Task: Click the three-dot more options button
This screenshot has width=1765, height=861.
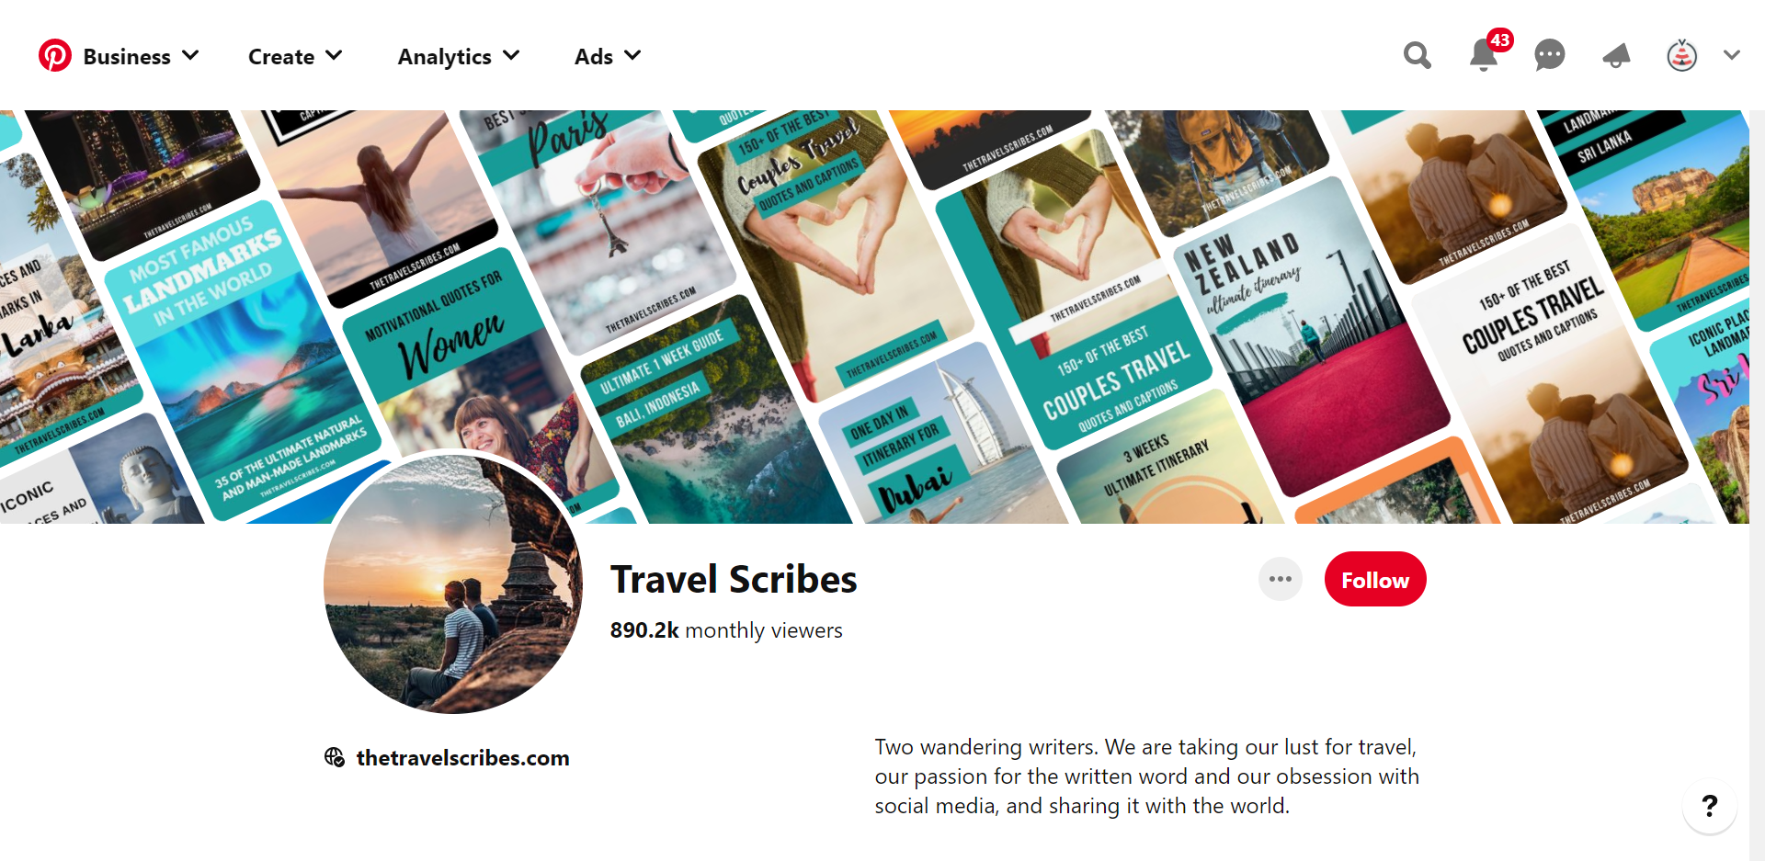Action: pyautogui.click(x=1280, y=579)
